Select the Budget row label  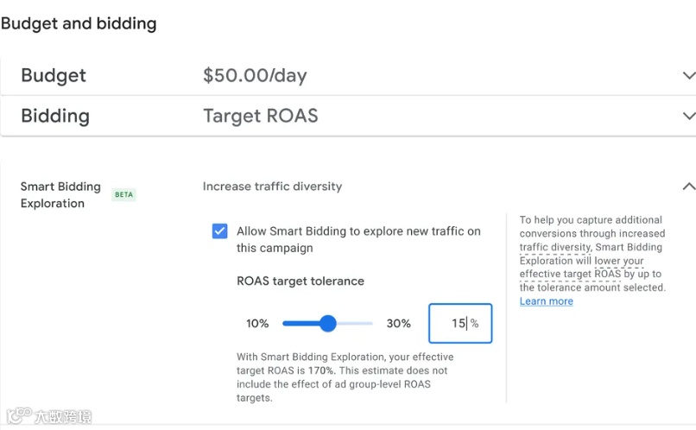(55, 76)
